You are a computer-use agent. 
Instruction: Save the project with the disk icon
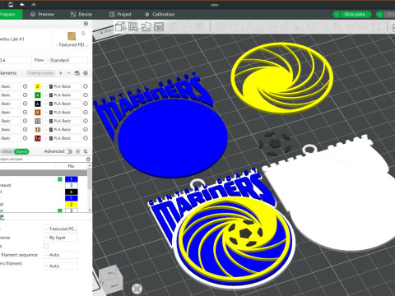[x=11, y=5]
